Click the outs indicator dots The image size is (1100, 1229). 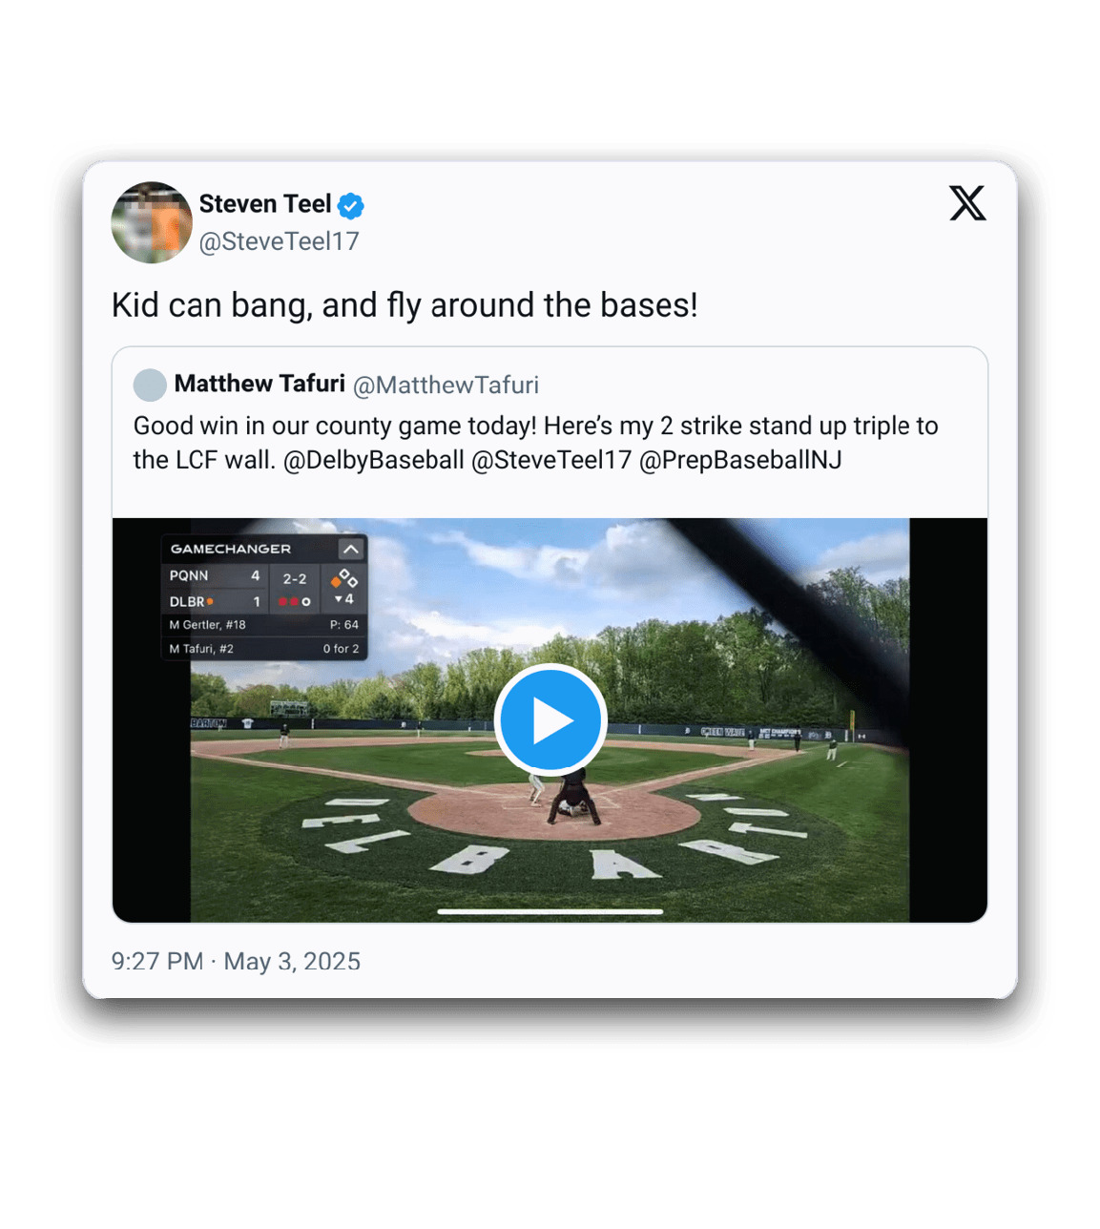[294, 601]
